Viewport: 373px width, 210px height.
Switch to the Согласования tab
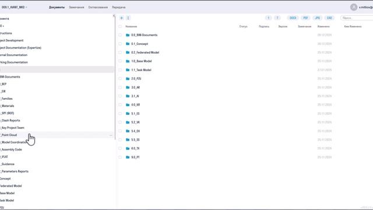point(98,8)
